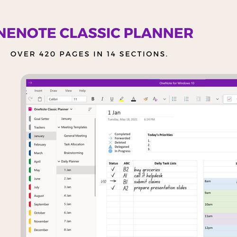Click the sort pages icon
The height and width of the screenshot is (237, 237).
pos(90,109)
